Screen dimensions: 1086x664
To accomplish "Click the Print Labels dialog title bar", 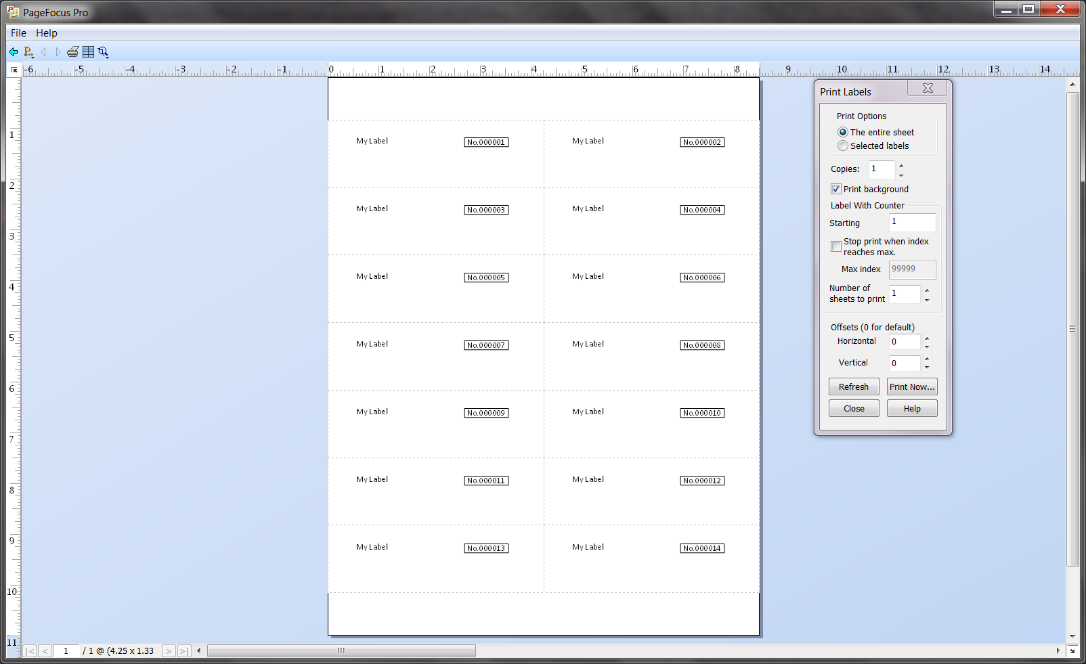I will click(861, 91).
